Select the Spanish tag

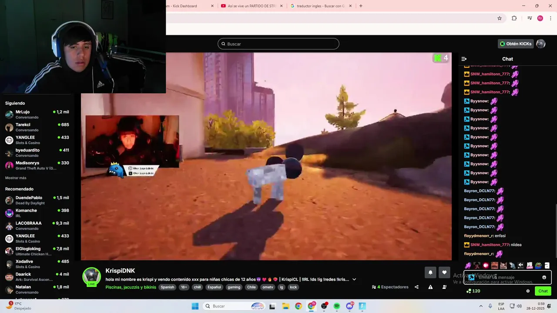click(167, 287)
